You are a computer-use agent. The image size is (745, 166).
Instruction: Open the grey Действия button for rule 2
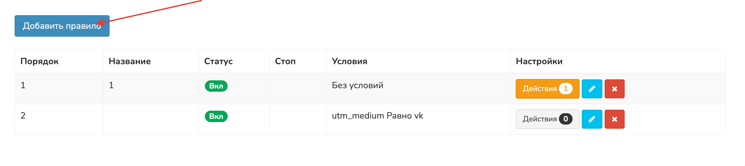[x=547, y=119]
